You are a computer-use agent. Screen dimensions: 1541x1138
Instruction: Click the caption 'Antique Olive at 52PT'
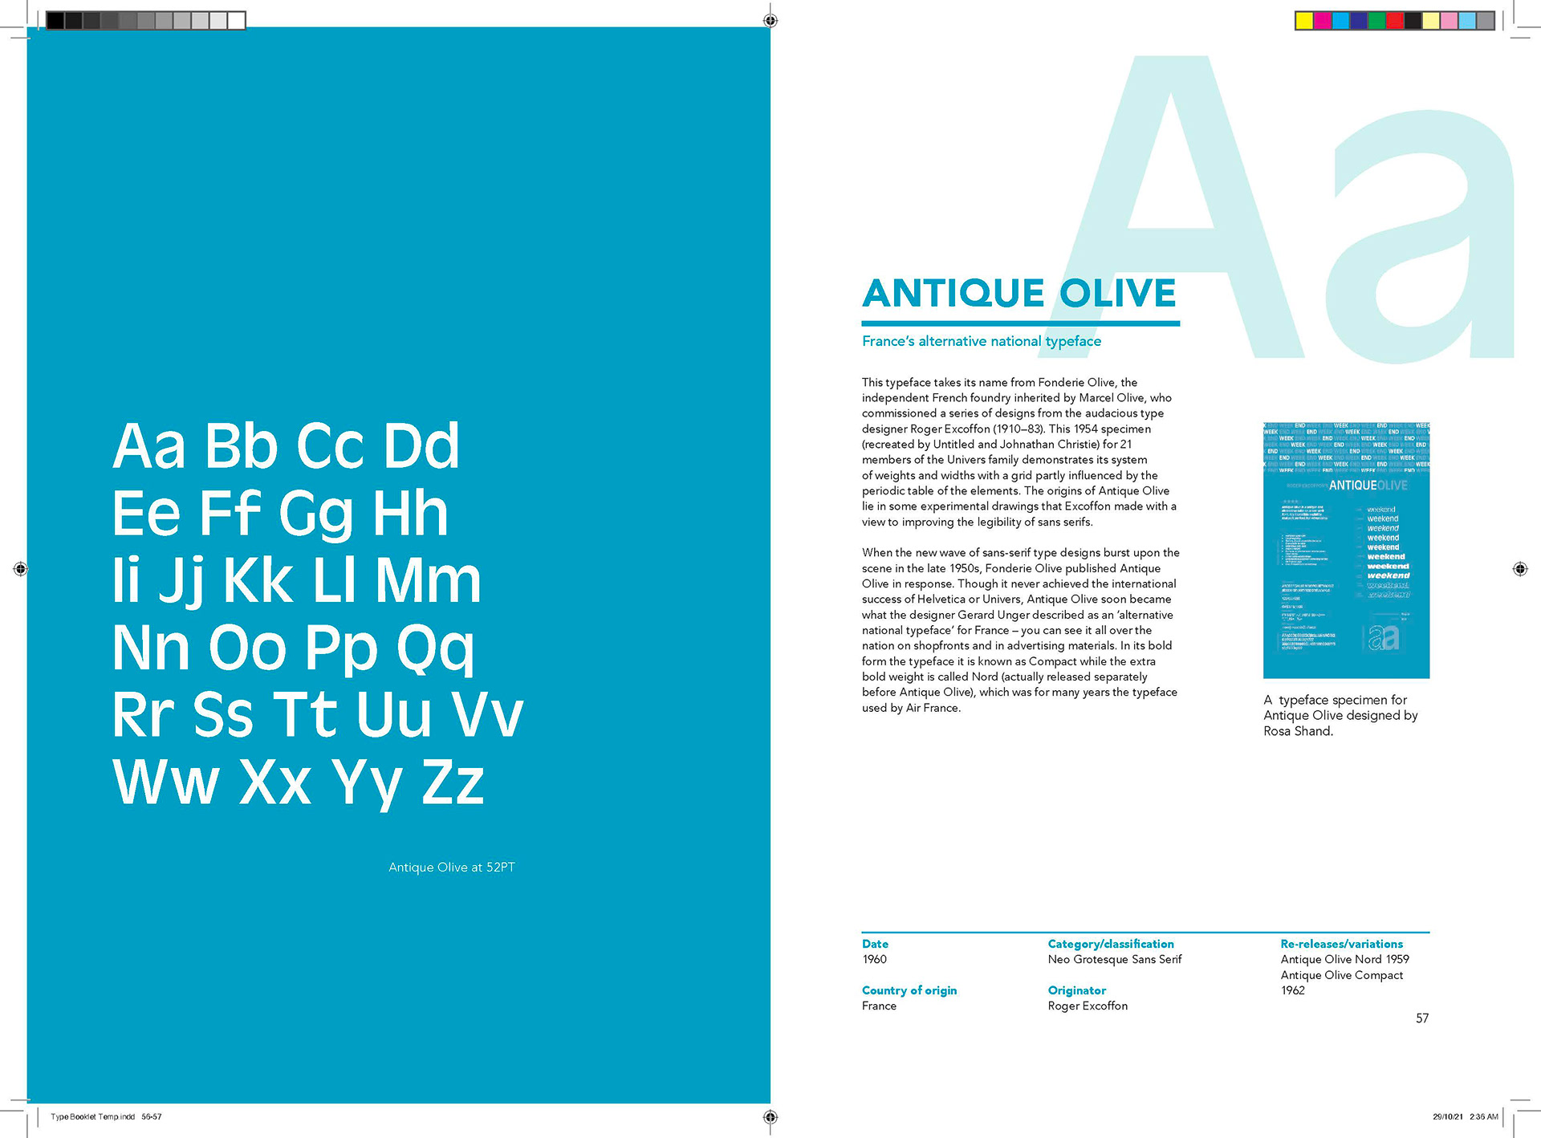point(452,868)
